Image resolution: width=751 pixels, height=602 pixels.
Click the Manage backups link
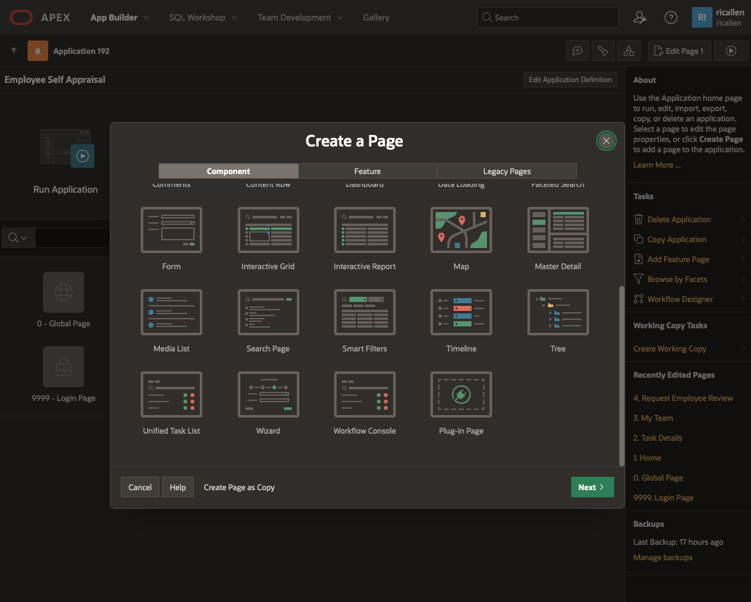663,558
